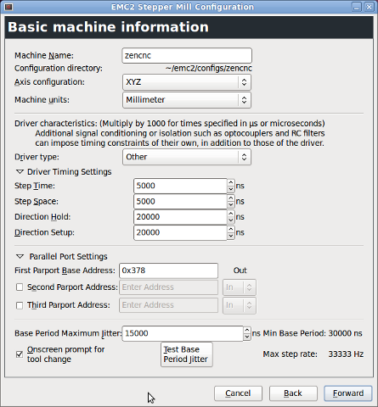Toggle Onscreen prompt for tool change
This screenshot has height=407, width=378.
[x=20, y=354]
